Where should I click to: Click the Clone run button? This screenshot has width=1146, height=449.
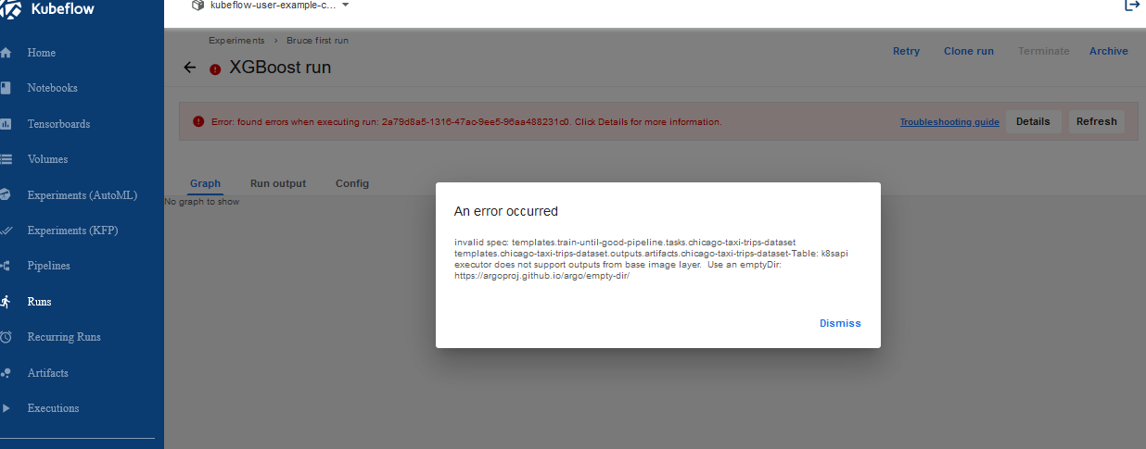[x=969, y=51]
